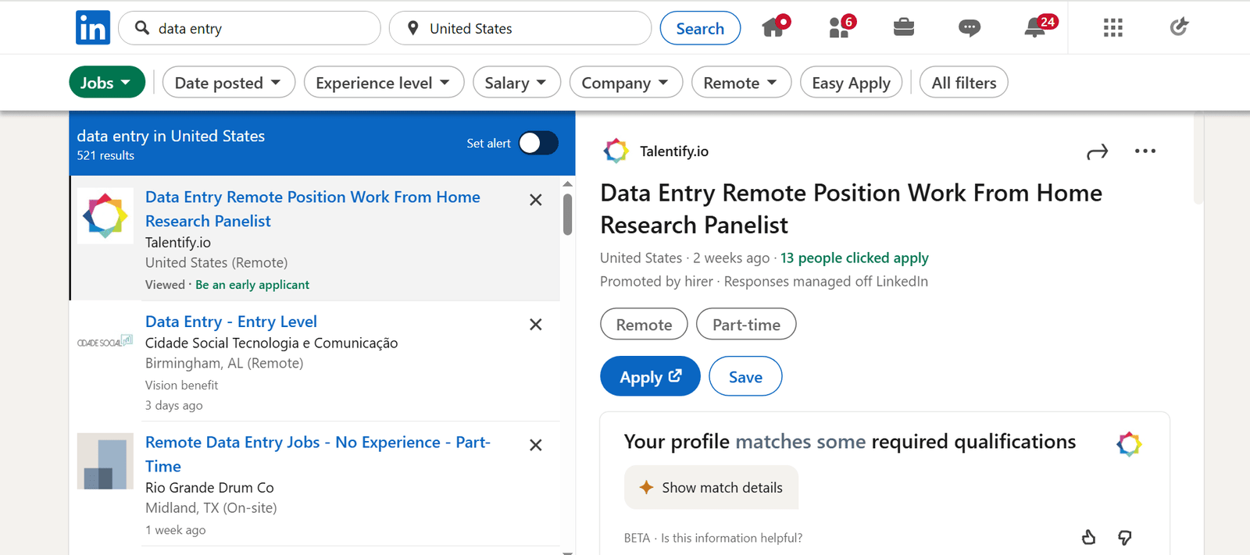Image resolution: width=1250 pixels, height=555 pixels.
Task: Open the Work apps grid icon
Action: tap(1113, 28)
